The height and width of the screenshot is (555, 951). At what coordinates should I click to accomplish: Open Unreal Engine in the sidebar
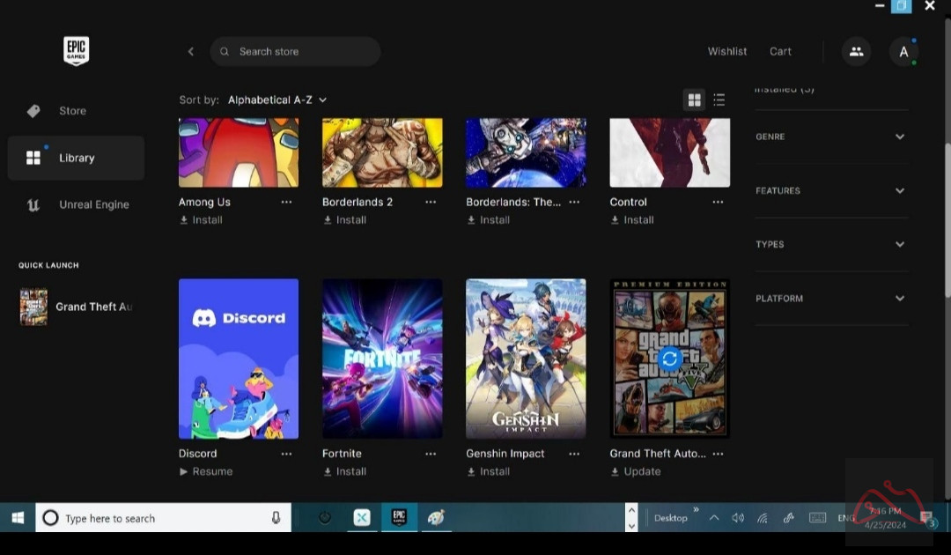click(93, 204)
